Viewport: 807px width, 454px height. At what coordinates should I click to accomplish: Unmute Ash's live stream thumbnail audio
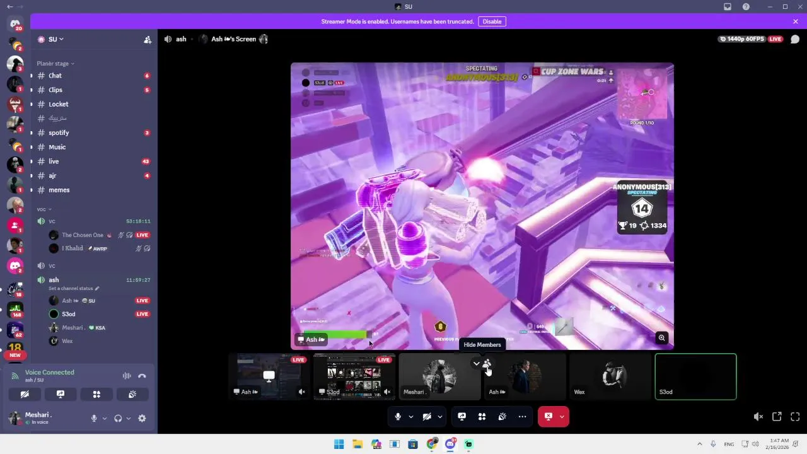pyautogui.click(x=302, y=392)
